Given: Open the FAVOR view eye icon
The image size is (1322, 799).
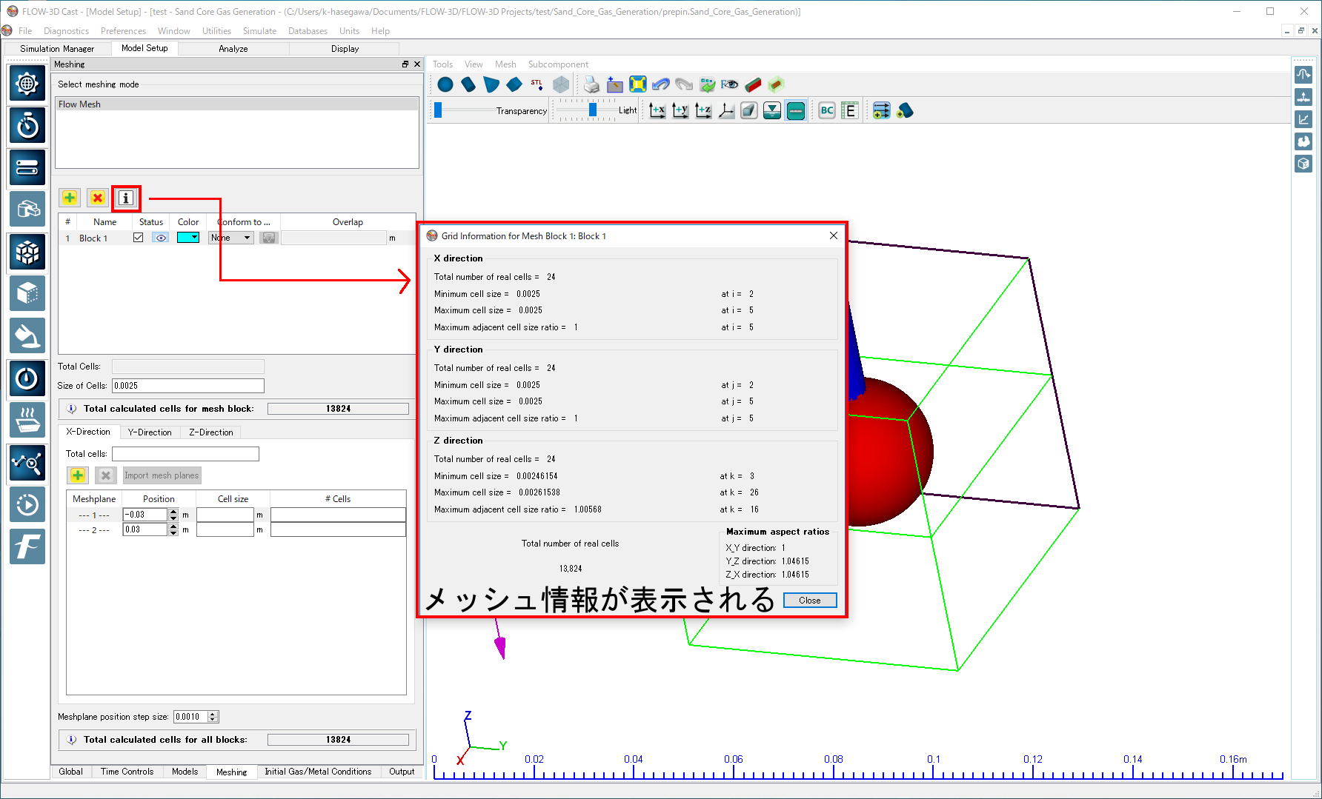Looking at the screenshot, I should [730, 84].
